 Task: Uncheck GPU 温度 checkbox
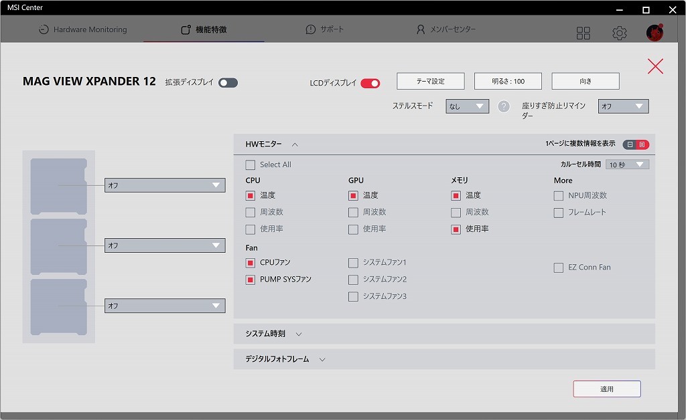pyautogui.click(x=353, y=195)
